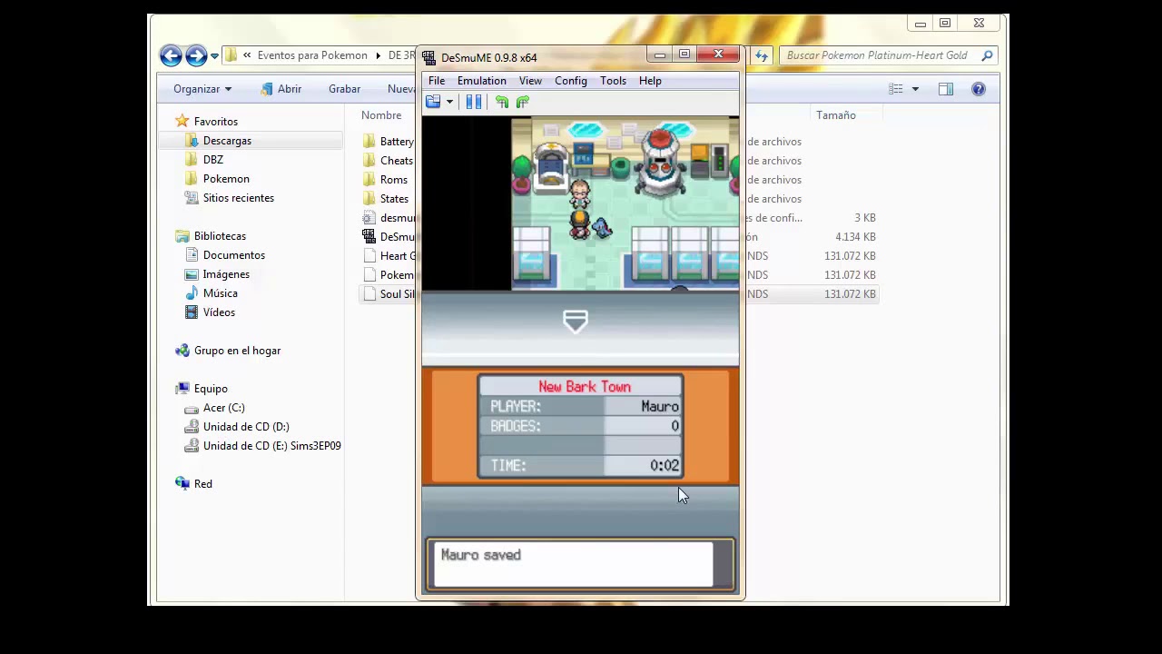Open the View menu in DeSmuME

(x=530, y=81)
